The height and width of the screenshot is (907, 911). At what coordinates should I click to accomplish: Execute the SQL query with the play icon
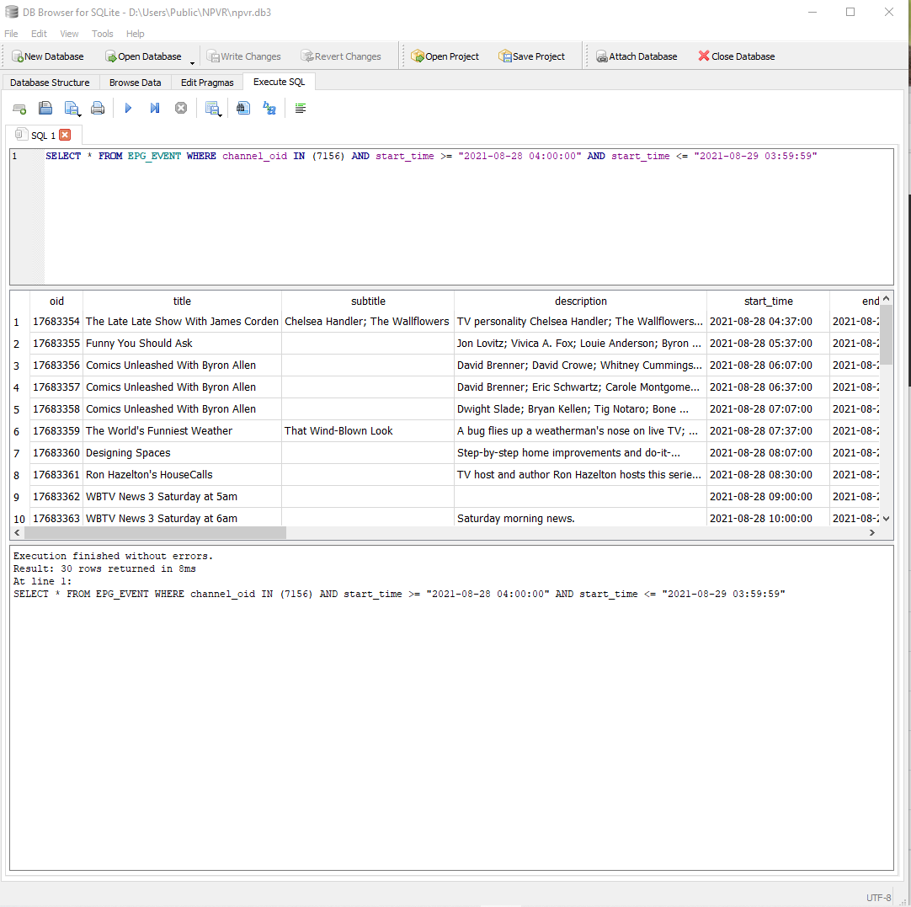pos(127,108)
